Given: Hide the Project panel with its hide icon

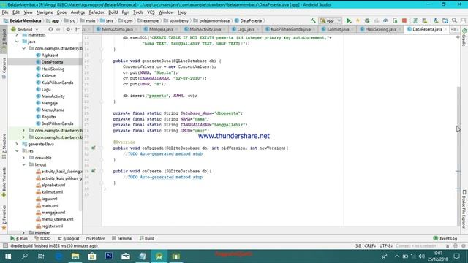Looking at the screenshot, I should (78, 29).
